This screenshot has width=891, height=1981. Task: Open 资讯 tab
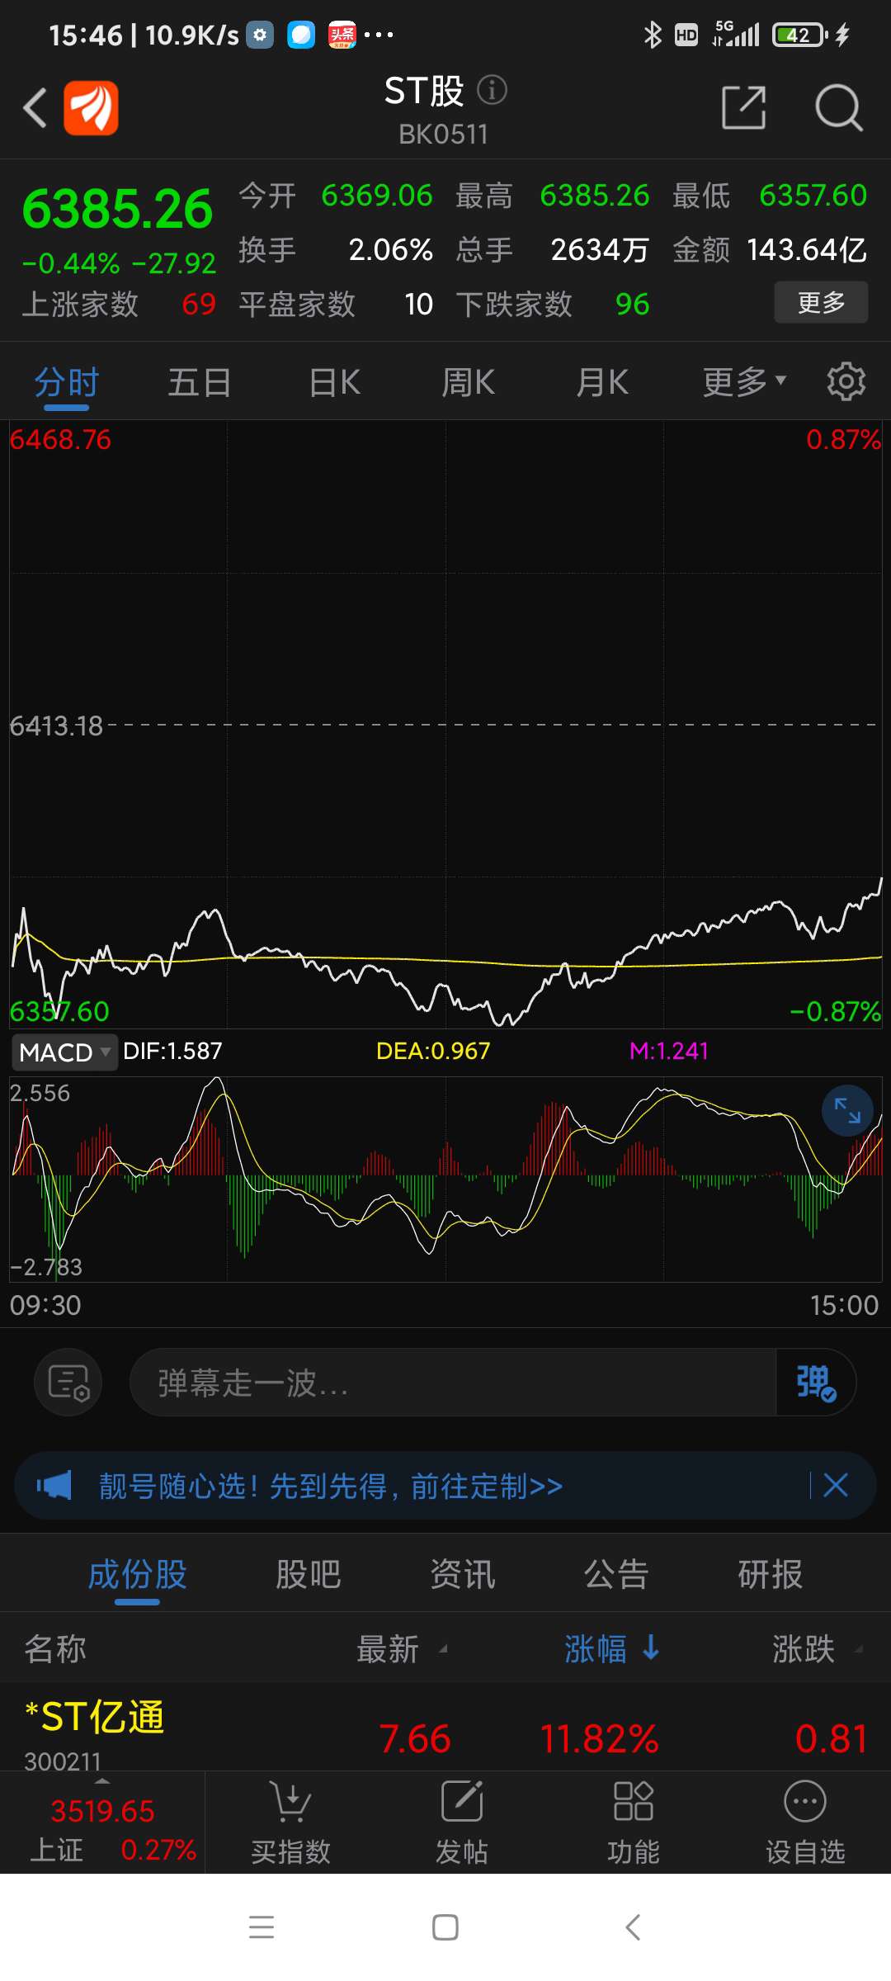(462, 1574)
